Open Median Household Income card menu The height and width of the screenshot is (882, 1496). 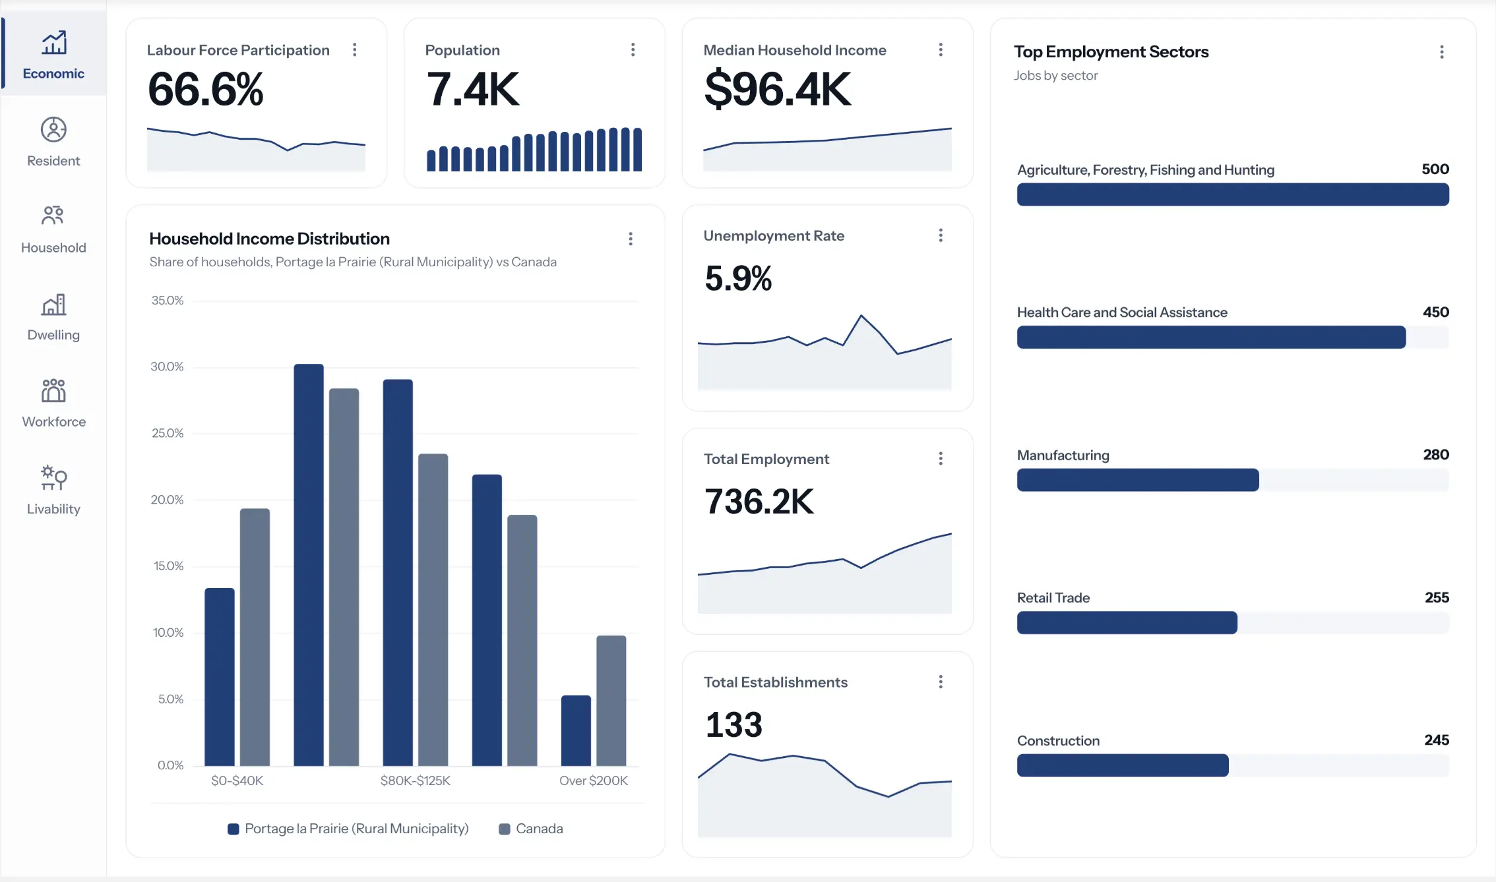pyautogui.click(x=941, y=50)
